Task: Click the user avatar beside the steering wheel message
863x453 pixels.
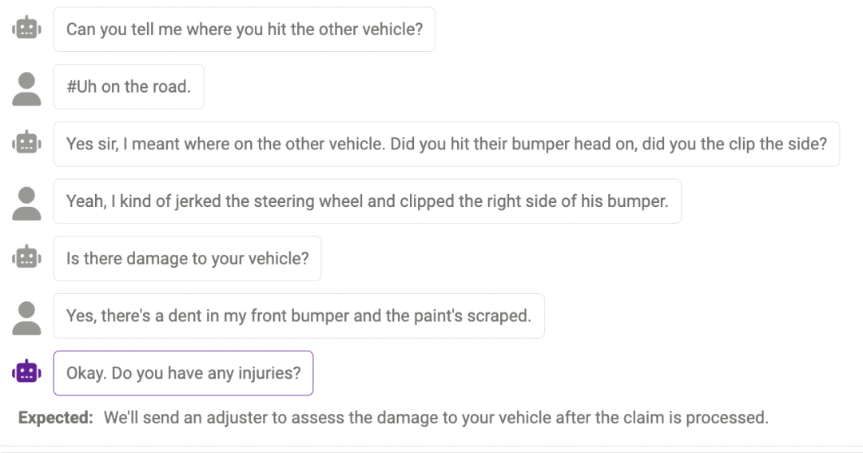Action: [27, 201]
